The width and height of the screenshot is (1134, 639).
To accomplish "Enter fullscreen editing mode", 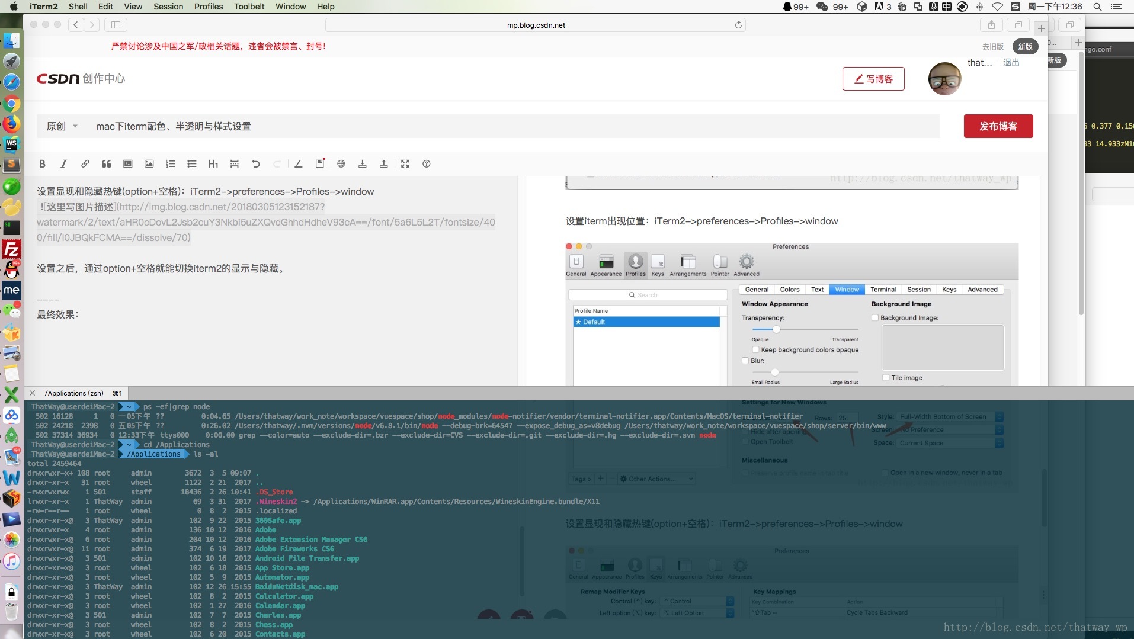I will tap(405, 164).
